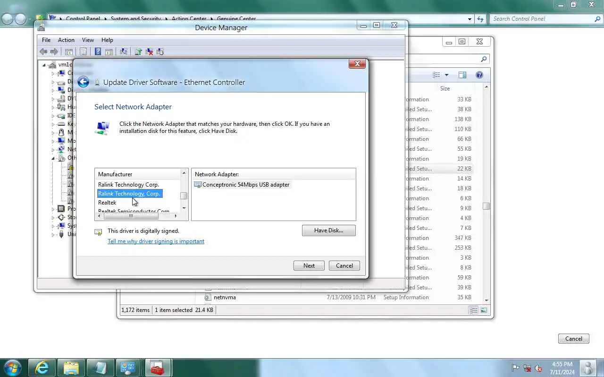Open red toolbox taskbar icon
This screenshot has height=377, width=604.
[x=157, y=368]
